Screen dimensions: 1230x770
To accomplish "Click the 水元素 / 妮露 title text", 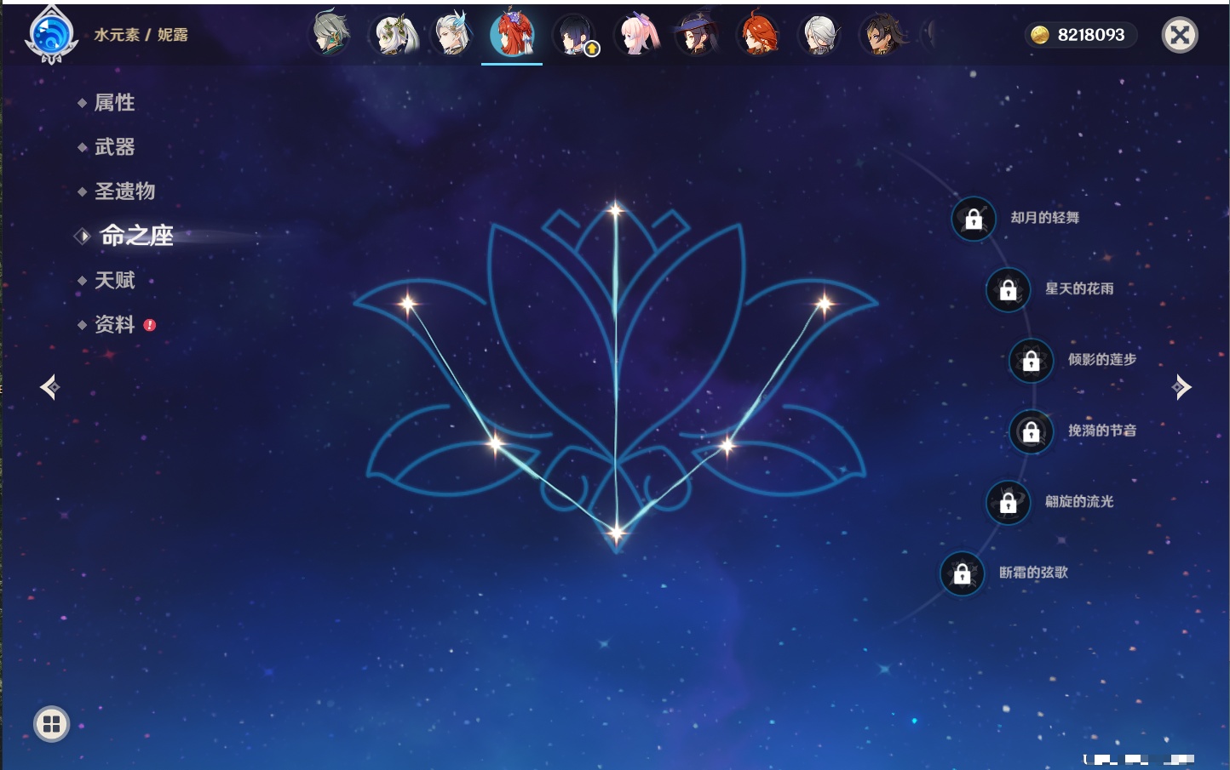I will coord(141,35).
